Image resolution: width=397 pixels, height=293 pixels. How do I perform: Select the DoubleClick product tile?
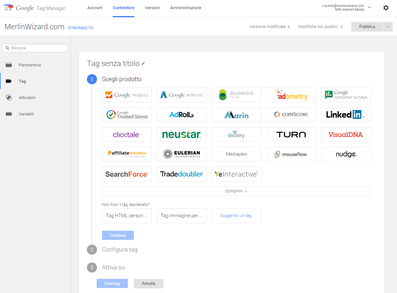[236, 95]
